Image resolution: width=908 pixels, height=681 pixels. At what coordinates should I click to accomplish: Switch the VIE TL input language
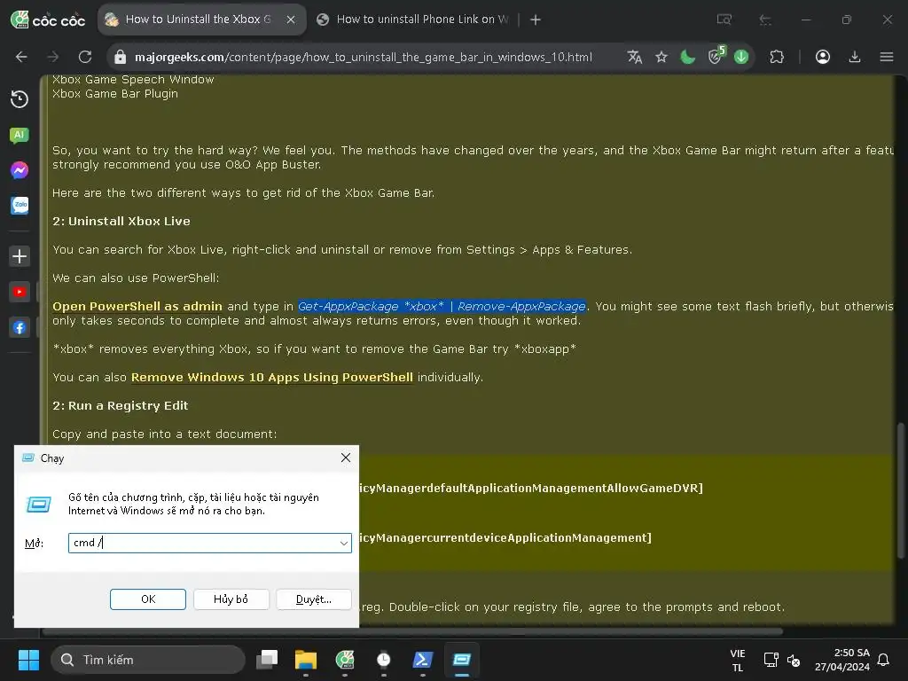pyautogui.click(x=737, y=660)
